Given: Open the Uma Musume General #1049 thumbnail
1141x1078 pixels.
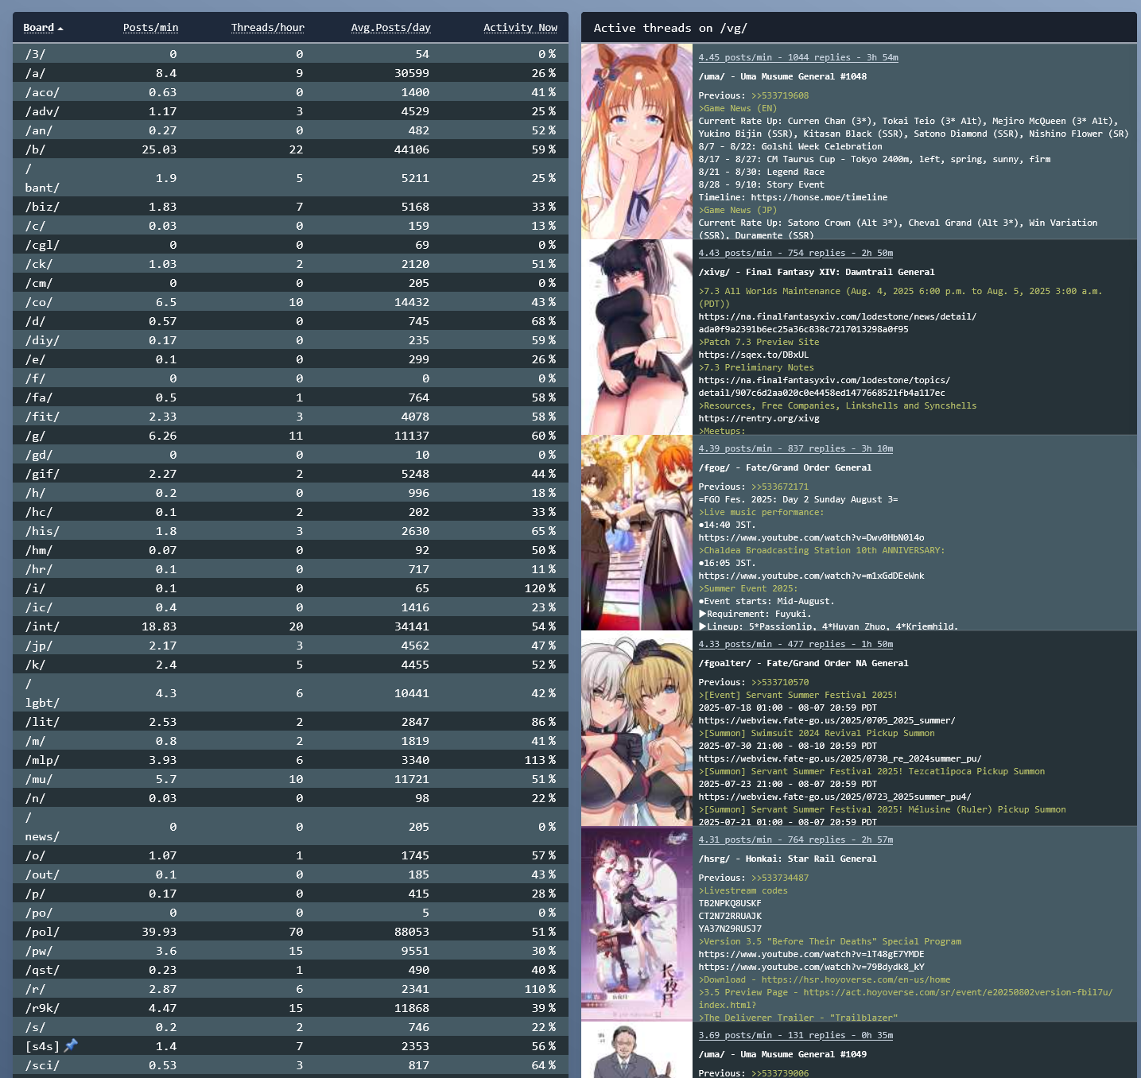Looking at the screenshot, I should click(637, 1050).
